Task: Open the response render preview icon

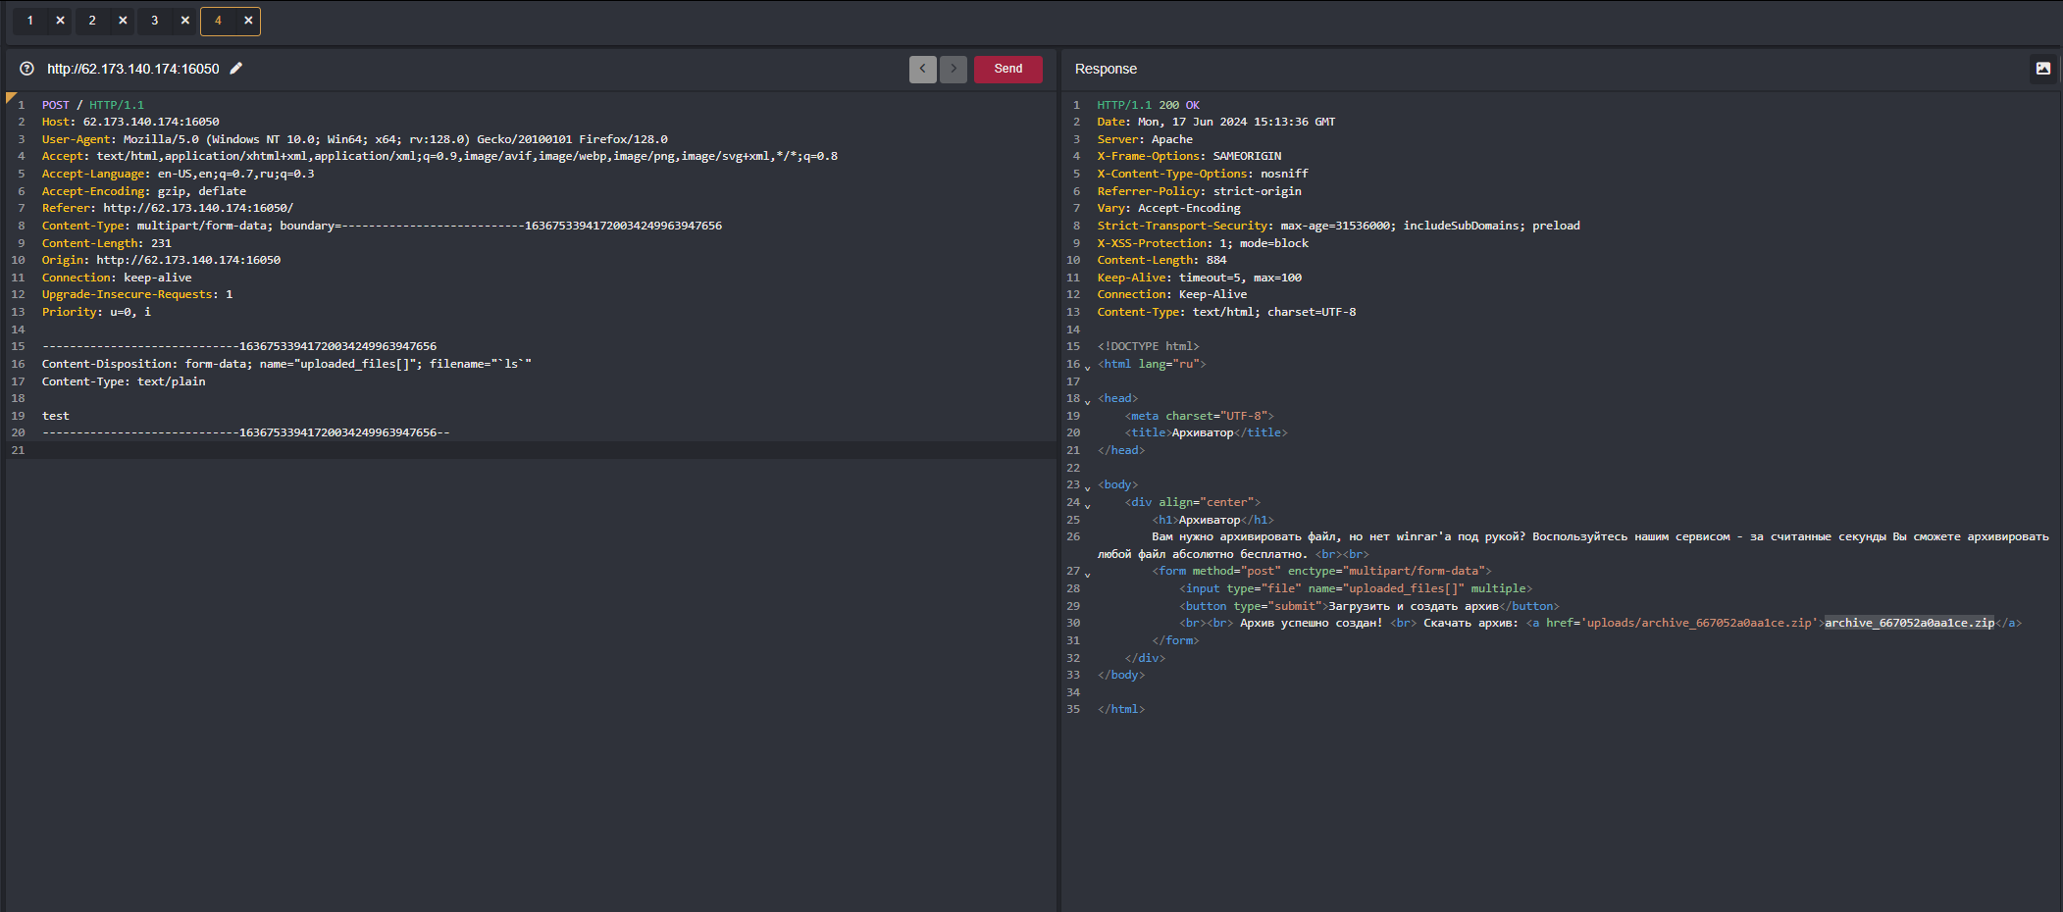Action: (x=2043, y=69)
